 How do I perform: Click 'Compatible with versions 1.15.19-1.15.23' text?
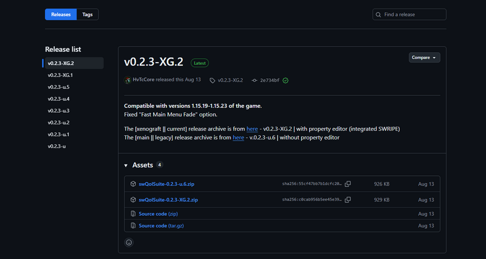[x=176, y=106]
